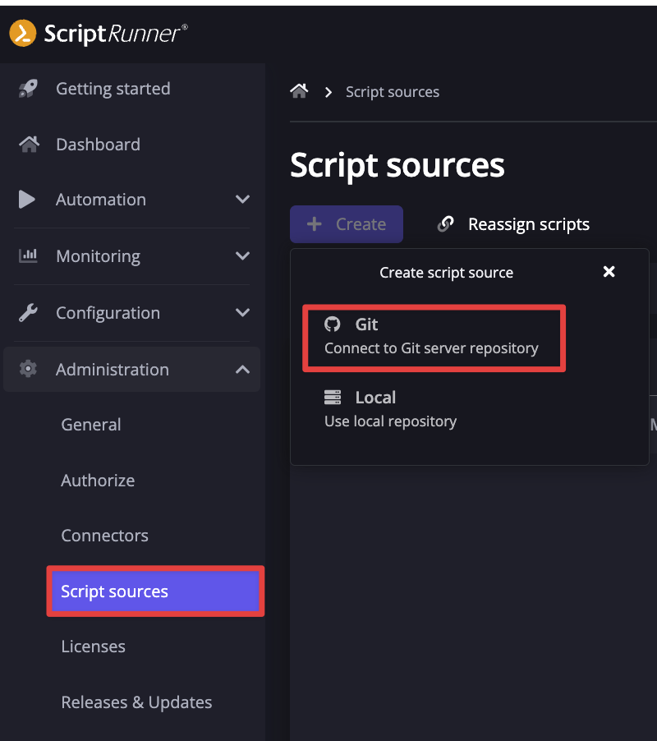657x741 pixels.
Task: Click the play icon beside Automation
Action: (x=27, y=200)
